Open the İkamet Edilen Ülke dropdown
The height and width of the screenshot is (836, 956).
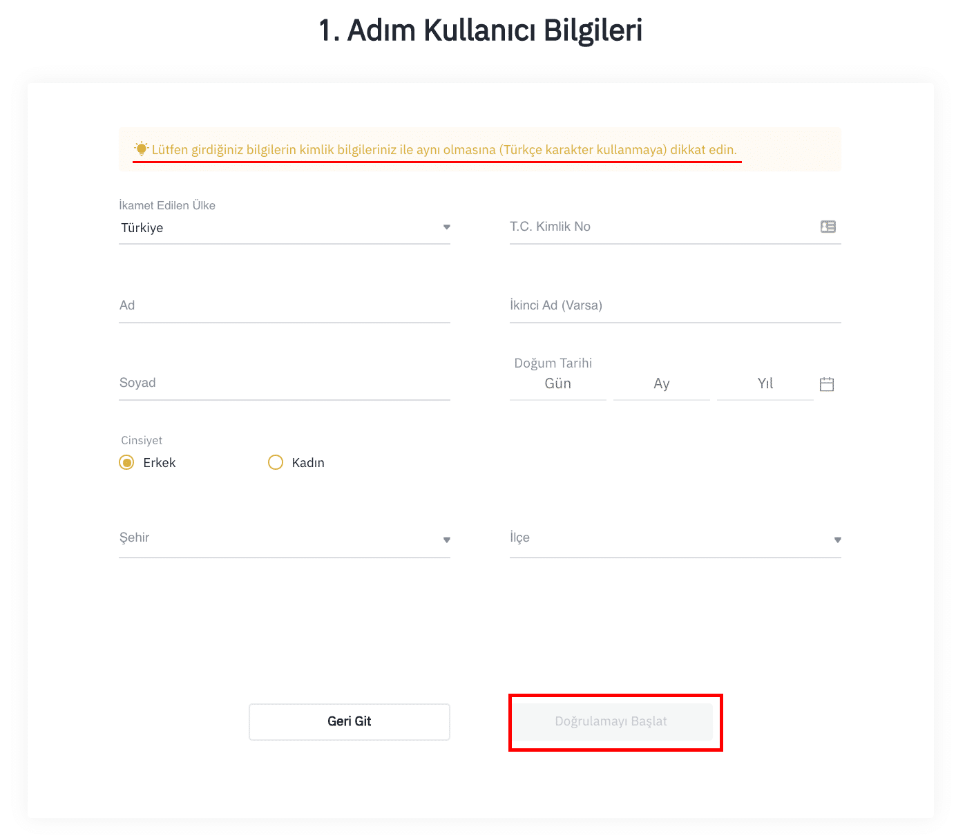click(446, 227)
